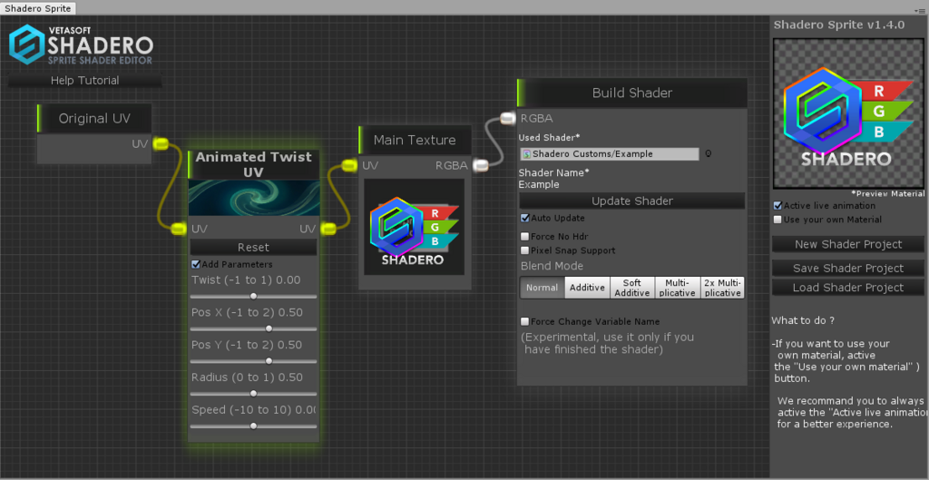Screen dimensions: 929x480
Task: Enable Force Change Variable Name checkbox
Action: tap(524, 322)
